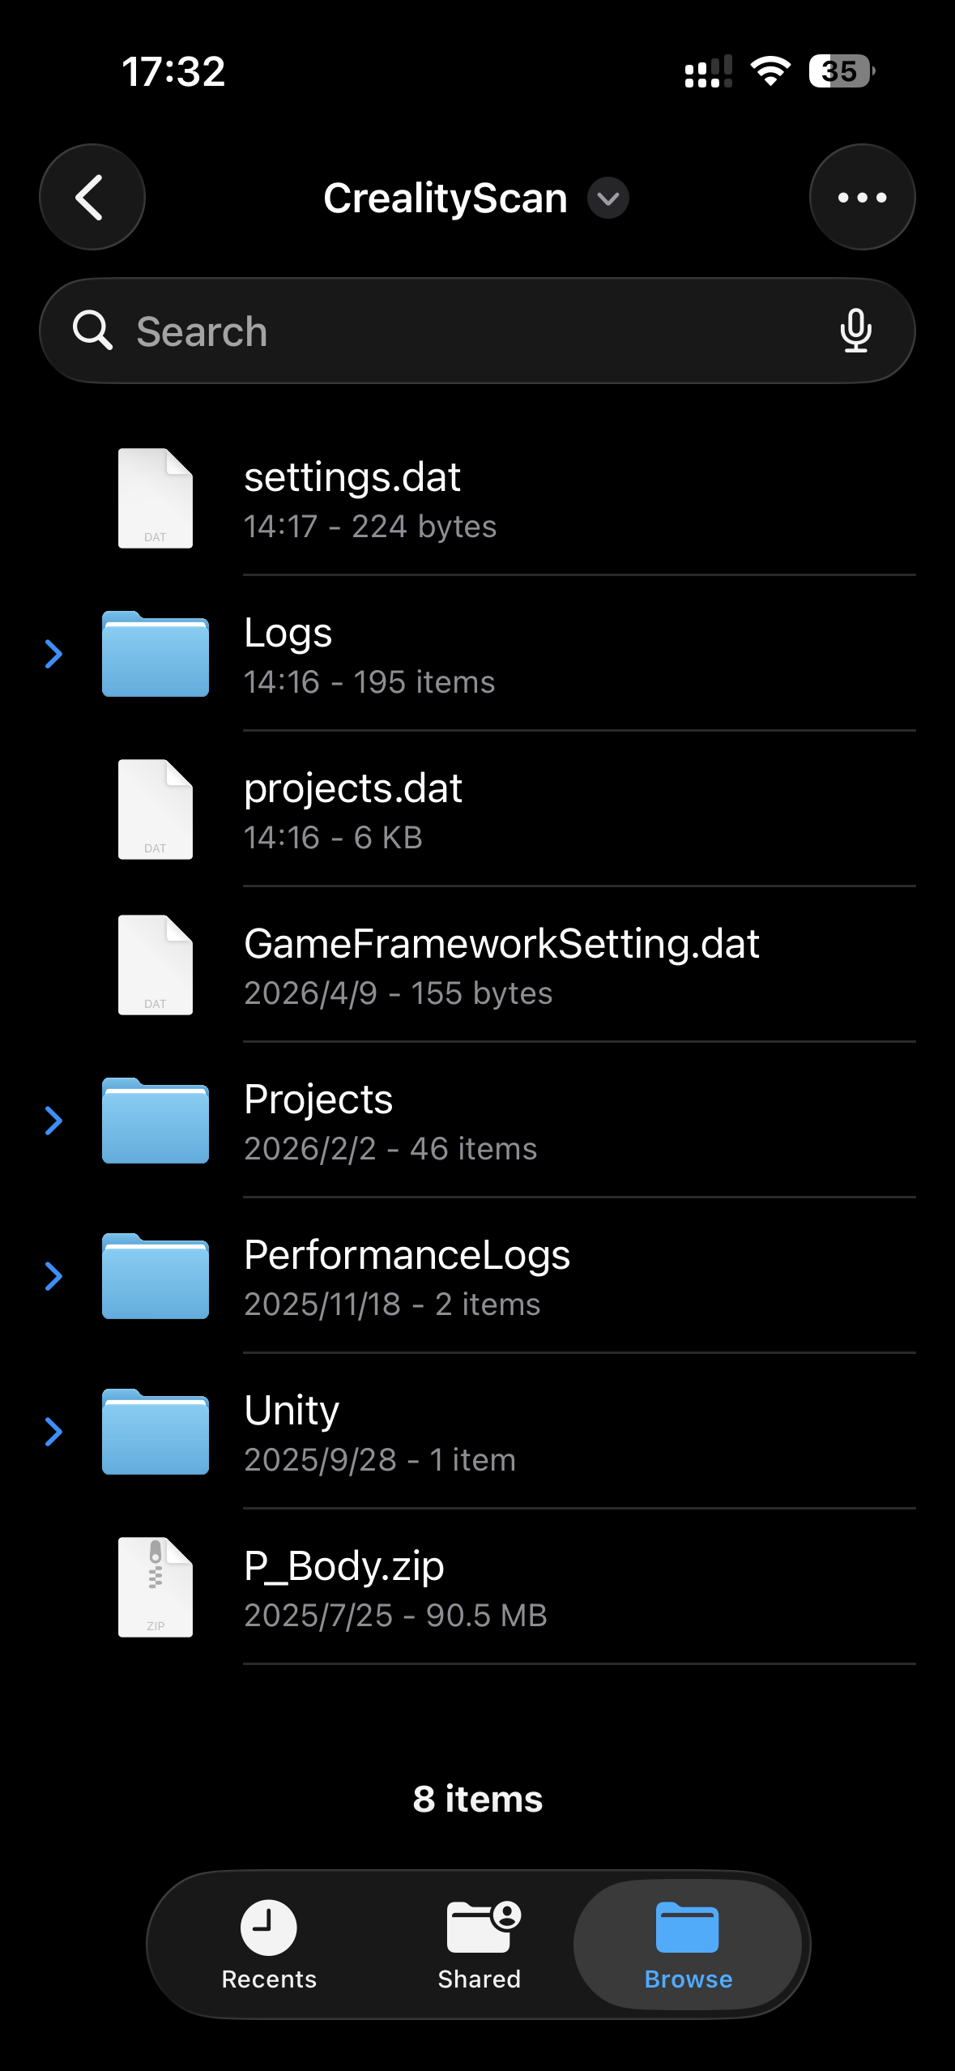This screenshot has height=2071, width=955.
Task: Switch to the Recents tab
Action: click(269, 1944)
